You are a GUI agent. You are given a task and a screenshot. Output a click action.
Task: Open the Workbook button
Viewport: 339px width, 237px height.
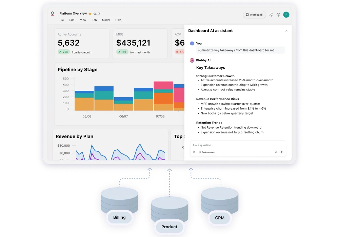[254, 15]
